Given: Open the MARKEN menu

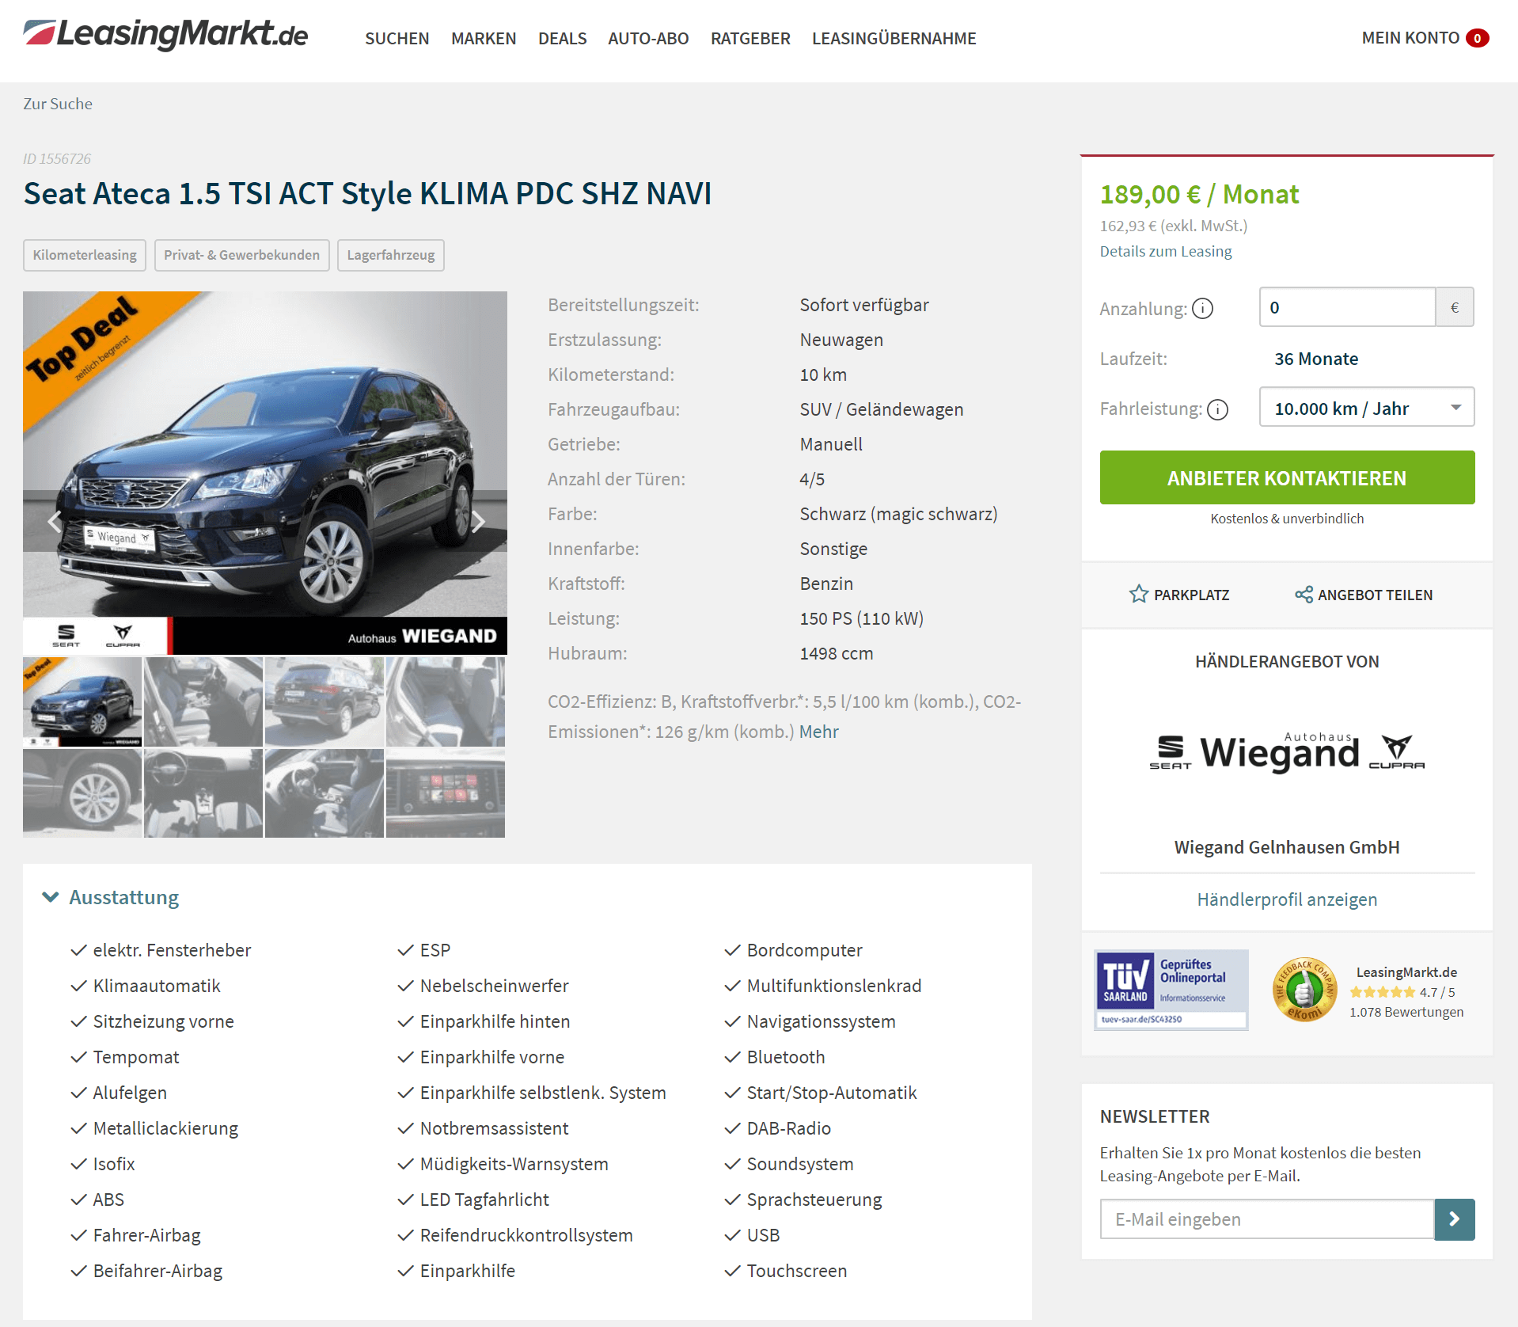Looking at the screenshot, I should tap(483, 38).
